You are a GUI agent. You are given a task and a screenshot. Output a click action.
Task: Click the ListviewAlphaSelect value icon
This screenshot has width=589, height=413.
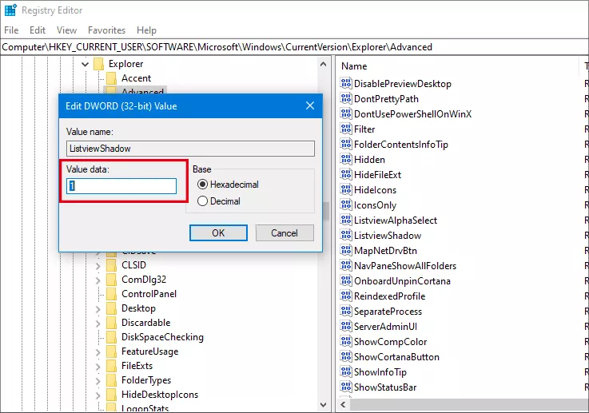pyautogui.click(x=345, y=220)
